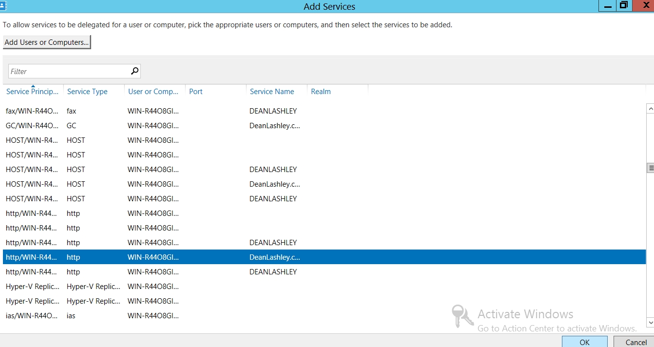Sort the list by Service Type column
The image size is (654, 347).
(x=87, y=92)
